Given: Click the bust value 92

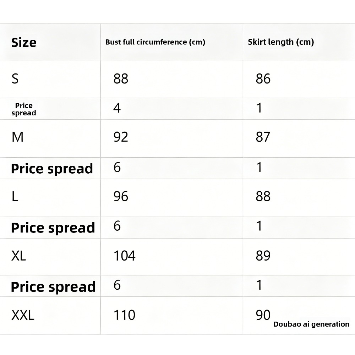Looking at the screenshot, I should coord(121,137).
